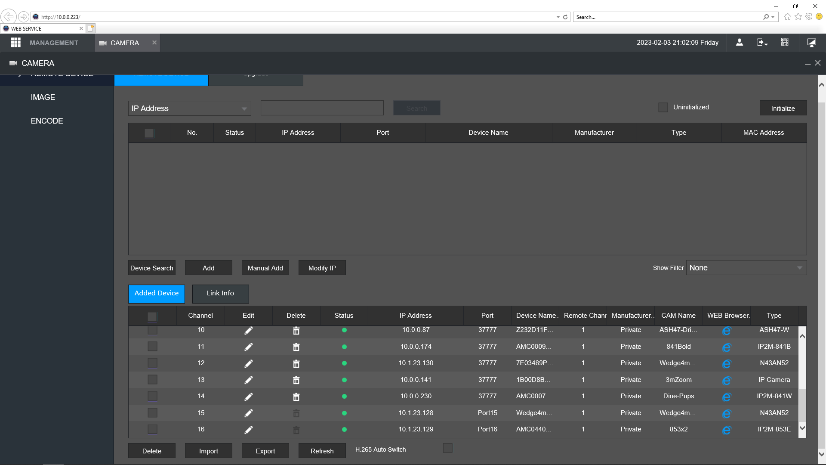Open the IMAGE menu item

(43, 97)
